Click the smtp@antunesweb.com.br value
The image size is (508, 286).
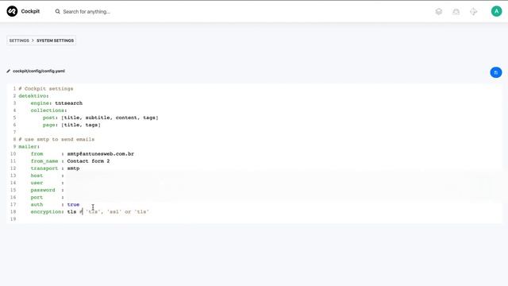point(101,153)
